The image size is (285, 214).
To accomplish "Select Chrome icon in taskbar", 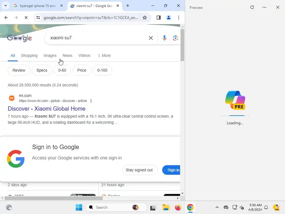I will tap(190, 207).
